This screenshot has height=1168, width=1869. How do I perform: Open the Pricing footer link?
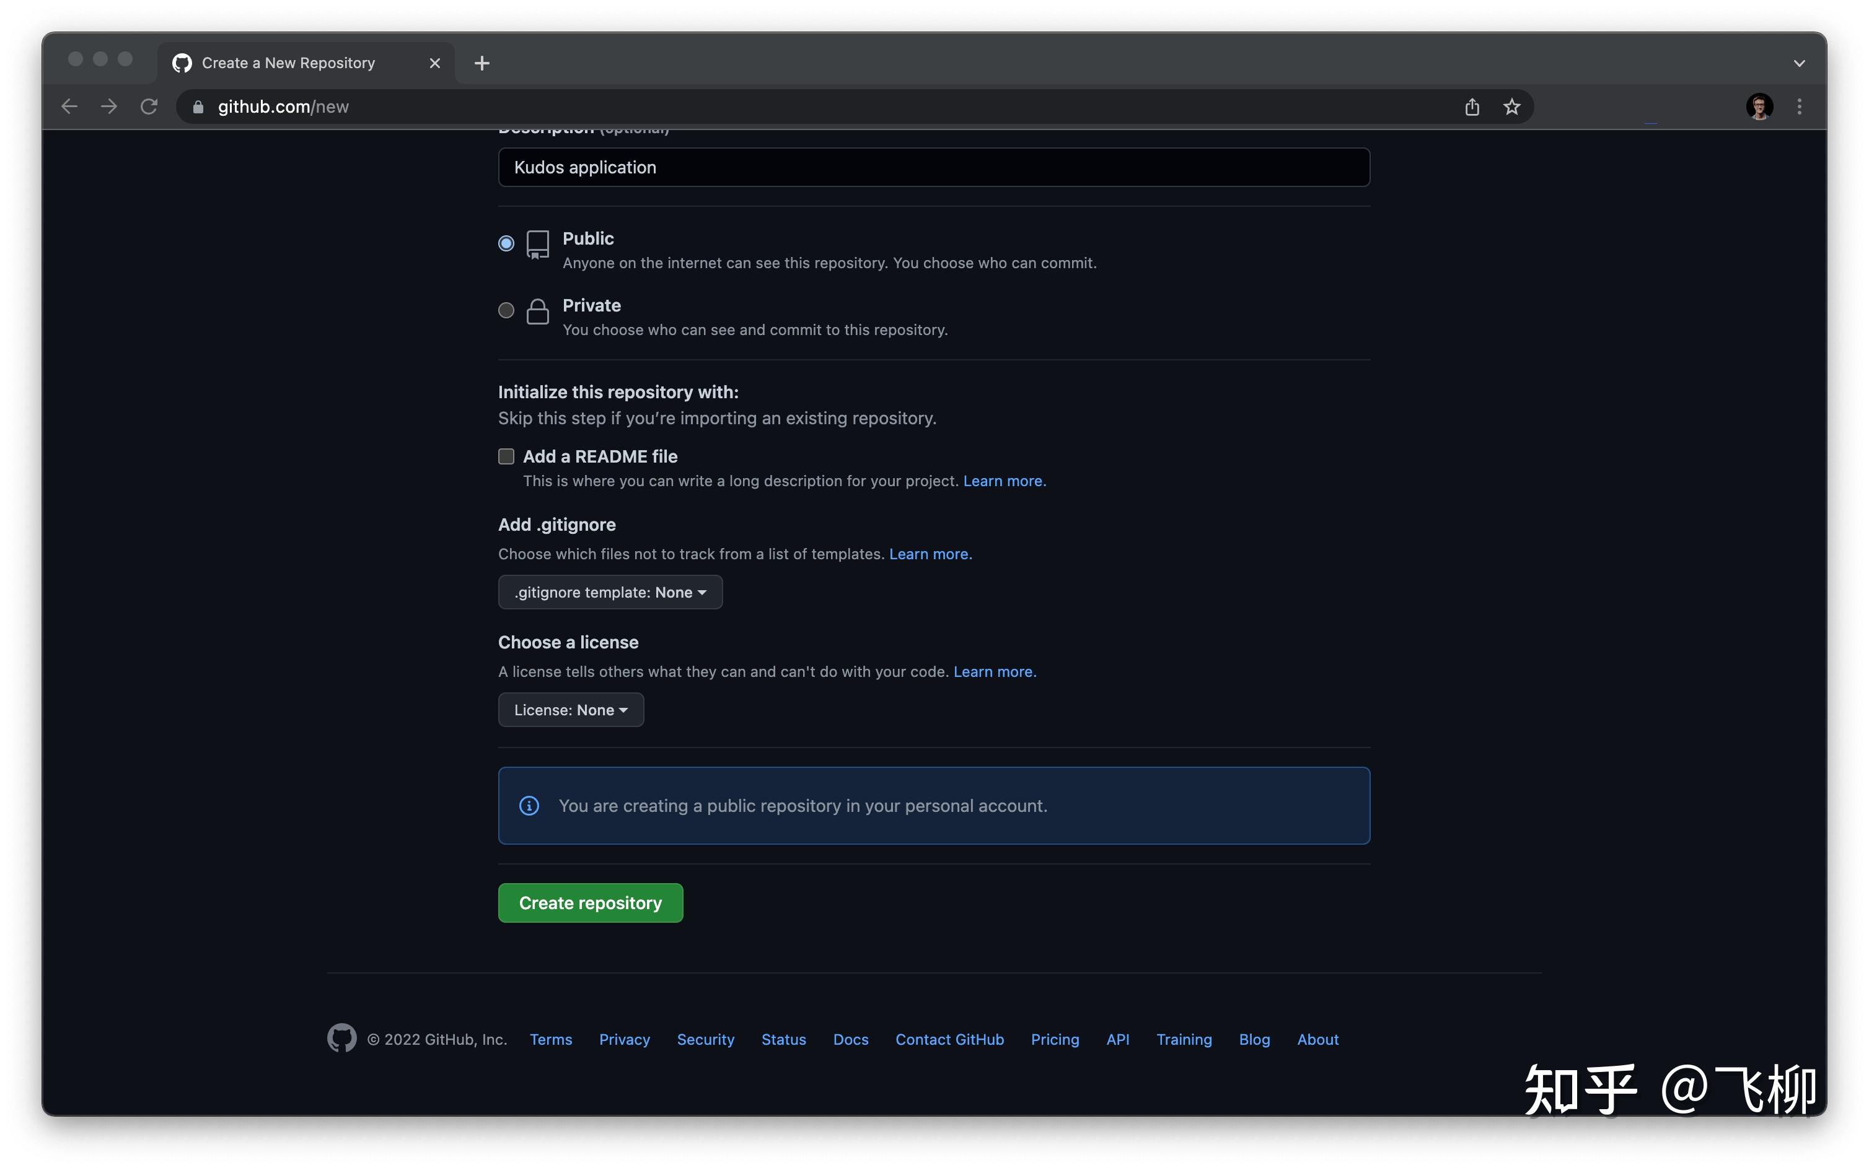[x=1054, y=1040]
